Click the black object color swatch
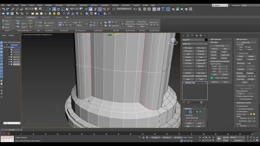Viewport: 260px width, 146px height. point(206,40)
